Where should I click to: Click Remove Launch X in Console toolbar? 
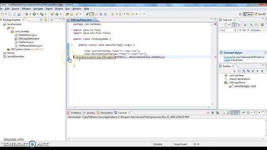coord(213,113)
